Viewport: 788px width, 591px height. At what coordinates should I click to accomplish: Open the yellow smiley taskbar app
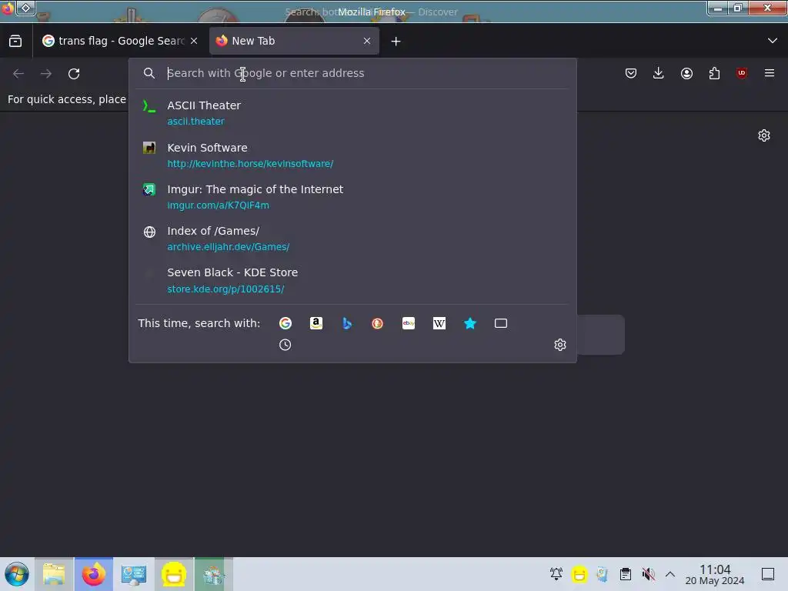point(174,574)
